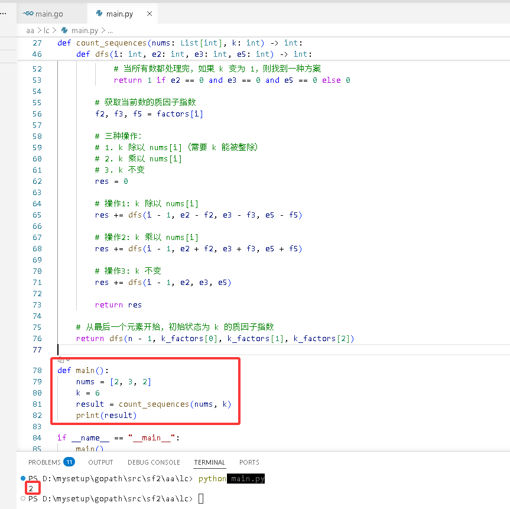Click 'python main.py' command text in terminal

(231, 478)
